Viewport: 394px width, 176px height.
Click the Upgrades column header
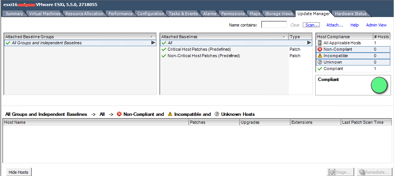pyautogui.click(x=265, y=122)
